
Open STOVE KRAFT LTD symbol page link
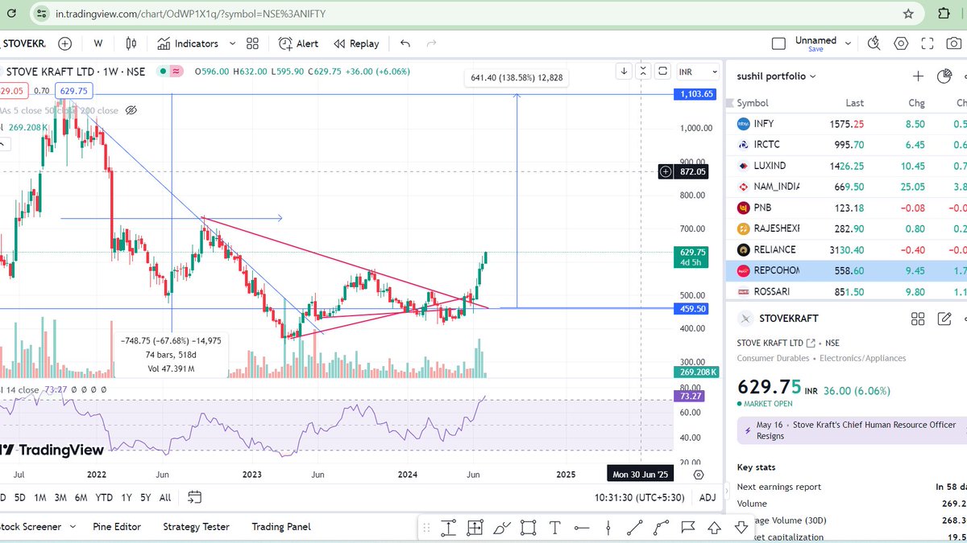point(776,343)
